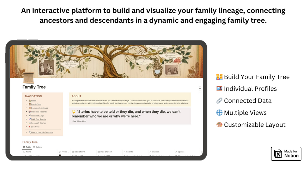Click the DNA Test Results helix icon
Screen dimensions: 307x173
point(30,119)
